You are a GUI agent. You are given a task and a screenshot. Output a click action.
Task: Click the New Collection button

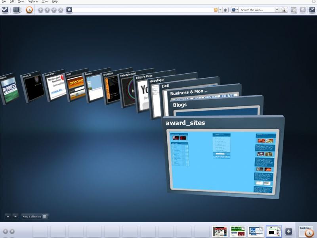click(34, 217)
